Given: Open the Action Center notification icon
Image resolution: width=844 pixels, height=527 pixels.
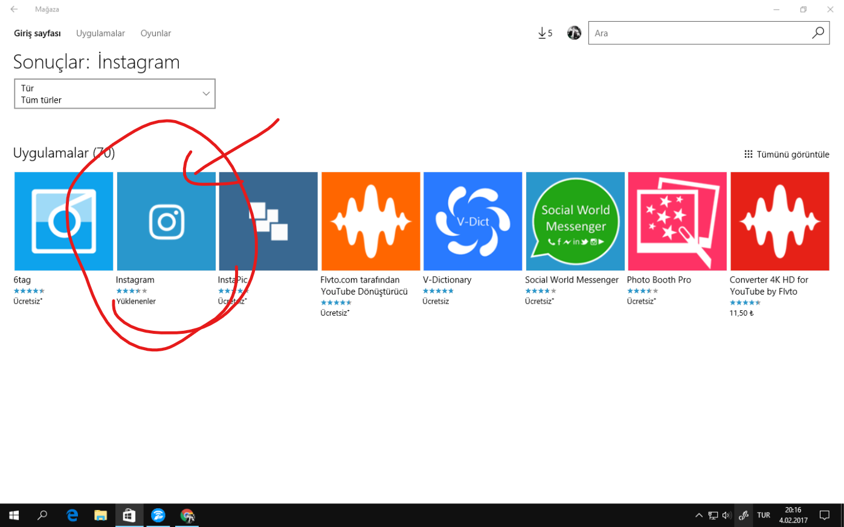Looking at the screenshot, I should 825,515.
